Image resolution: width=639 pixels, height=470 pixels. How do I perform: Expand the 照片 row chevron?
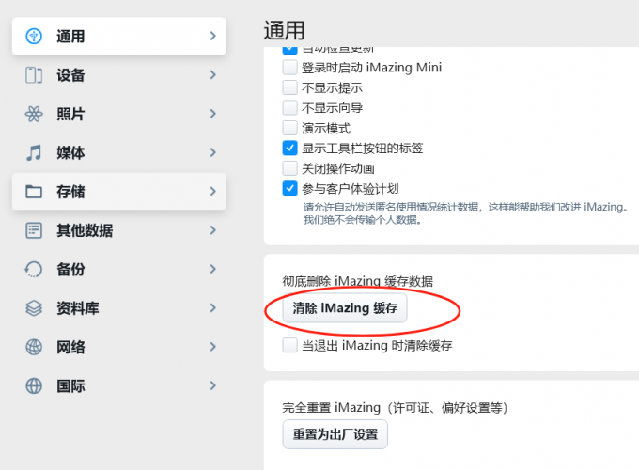(212, 114)
